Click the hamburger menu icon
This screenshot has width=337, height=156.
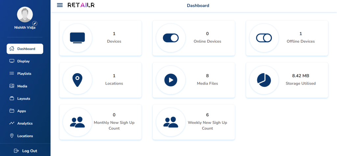pos(60,5)
